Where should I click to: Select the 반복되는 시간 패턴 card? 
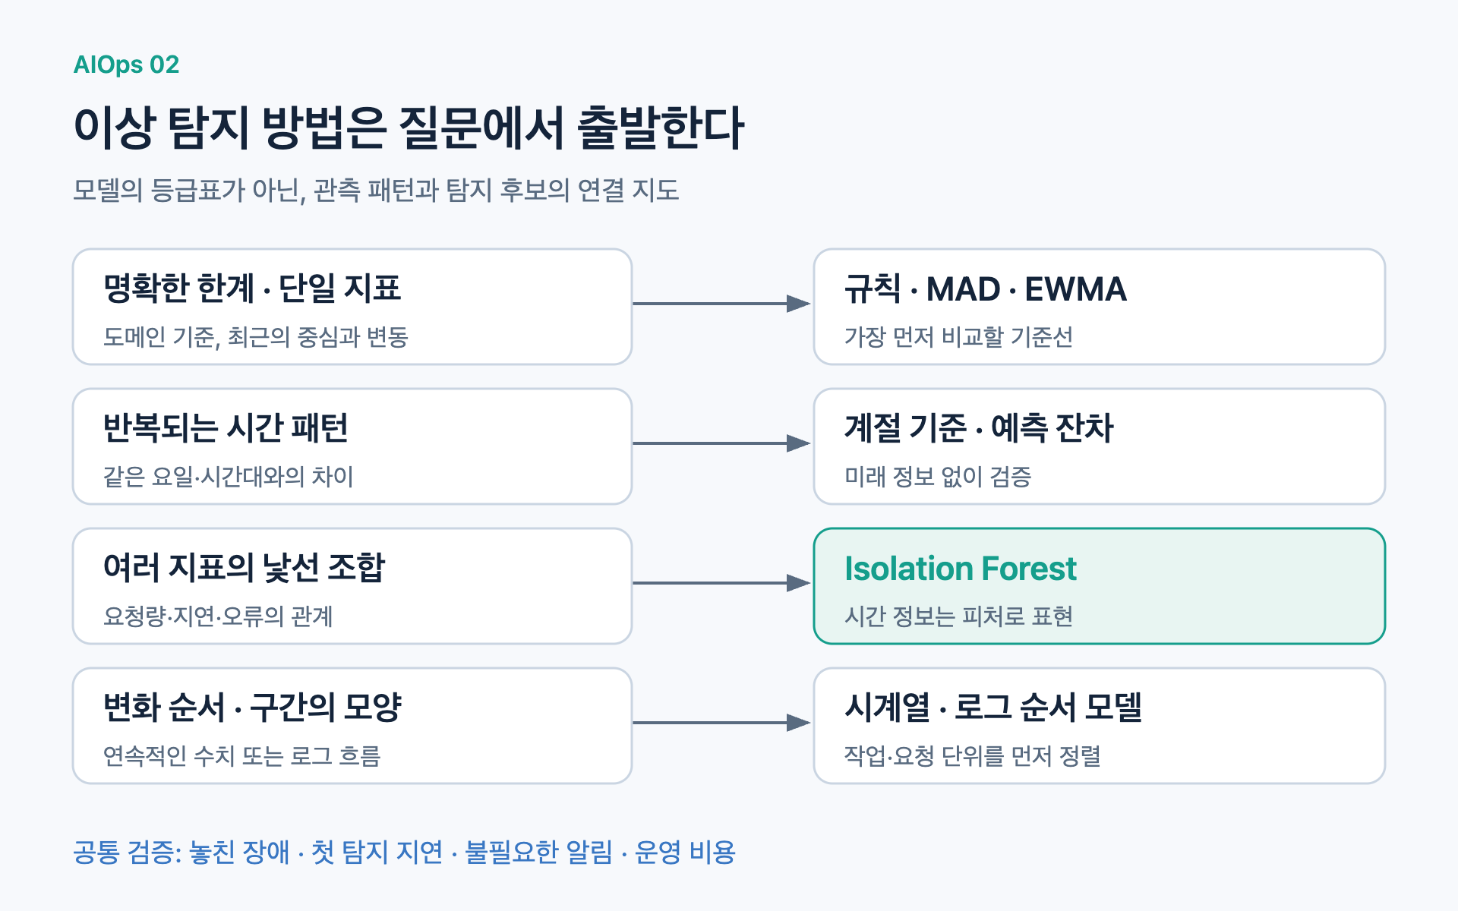pos(352,446)
